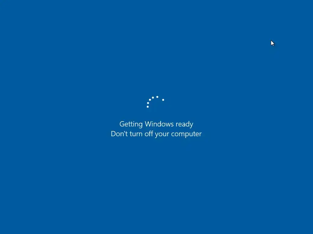Click the mouse pointer arrow
This screenshot has width=313, height=234.
(x=272, y=43)
